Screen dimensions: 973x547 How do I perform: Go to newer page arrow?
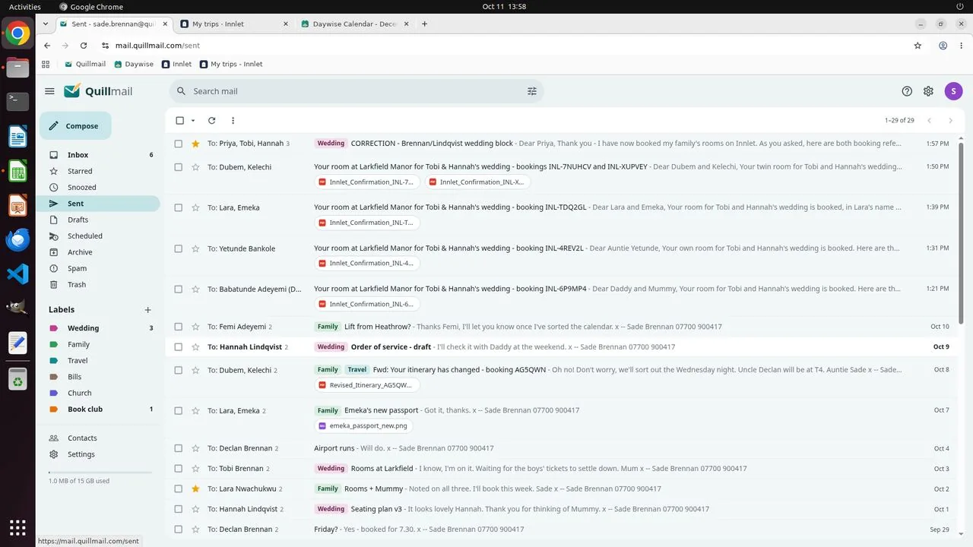(929, 121)
